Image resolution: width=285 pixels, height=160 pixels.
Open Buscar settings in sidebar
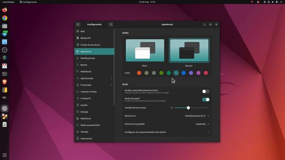(x=94, y=65)
